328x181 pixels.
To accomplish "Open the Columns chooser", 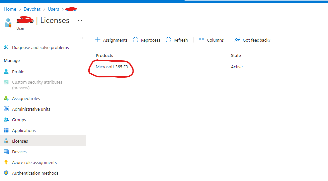I will tap(215, 40).
